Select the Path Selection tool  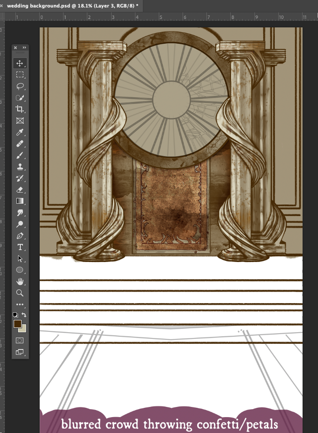[x=20, y=259]
